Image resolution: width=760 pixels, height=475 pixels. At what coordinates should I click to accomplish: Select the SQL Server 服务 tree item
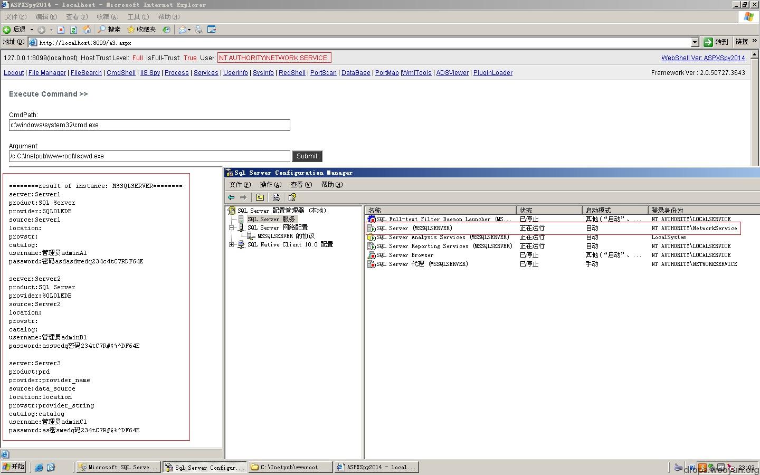tap(271, 219)
